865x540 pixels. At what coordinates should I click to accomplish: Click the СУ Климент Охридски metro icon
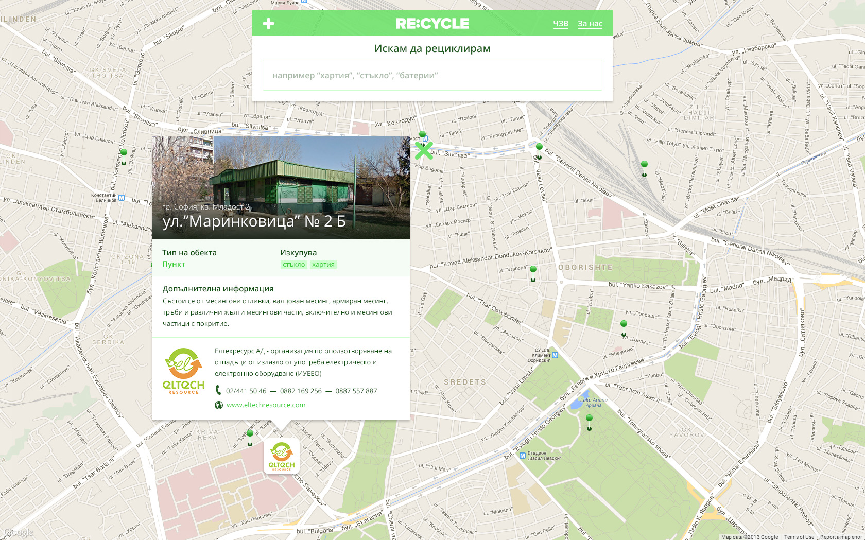tap(555, 355)
